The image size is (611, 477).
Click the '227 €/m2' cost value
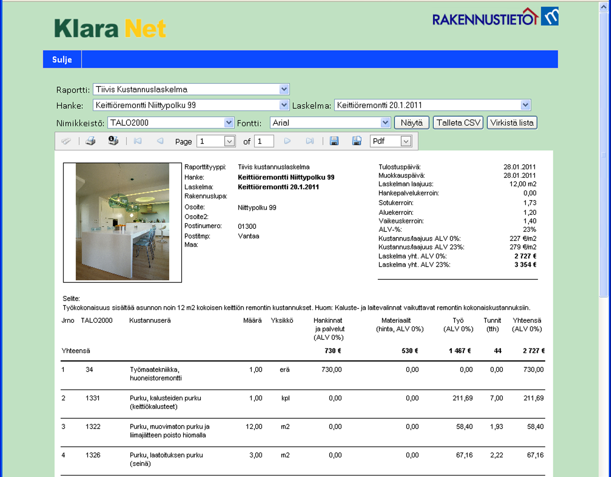[523, 238]
